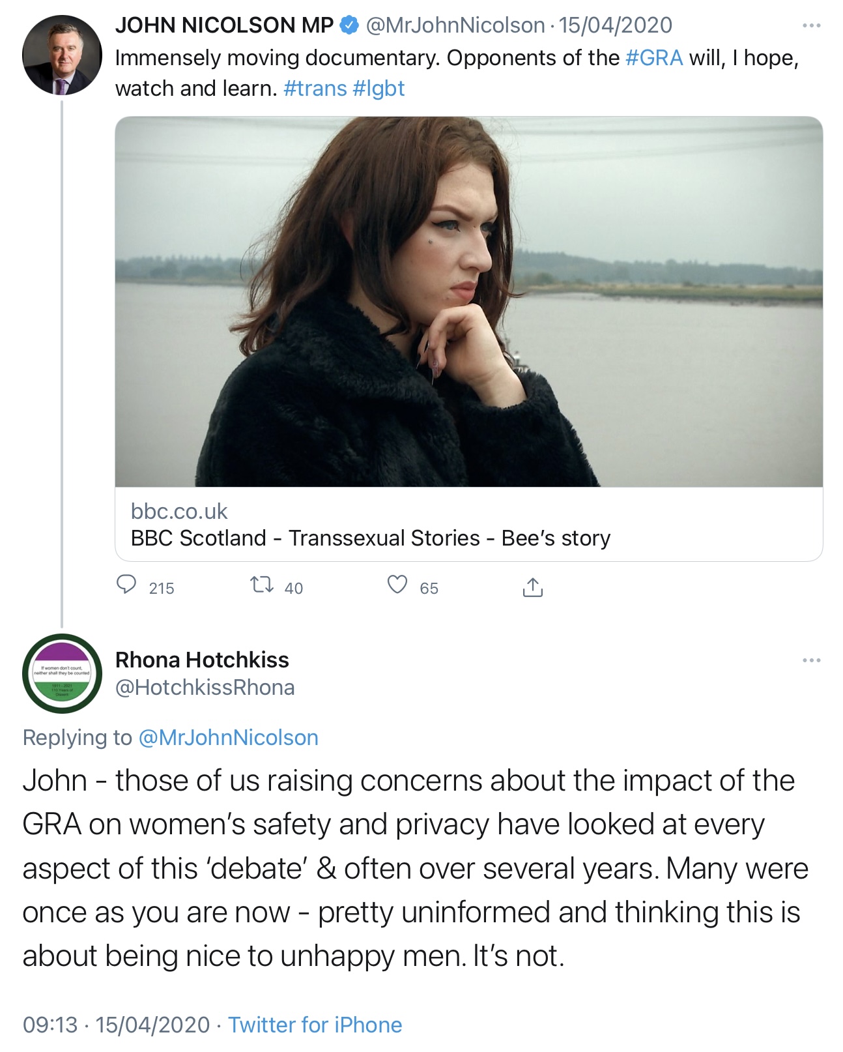This screenshot has width=843, height=1052.
Task: Click the @HotchkissRhona handle
Action: tap(205, 688)
